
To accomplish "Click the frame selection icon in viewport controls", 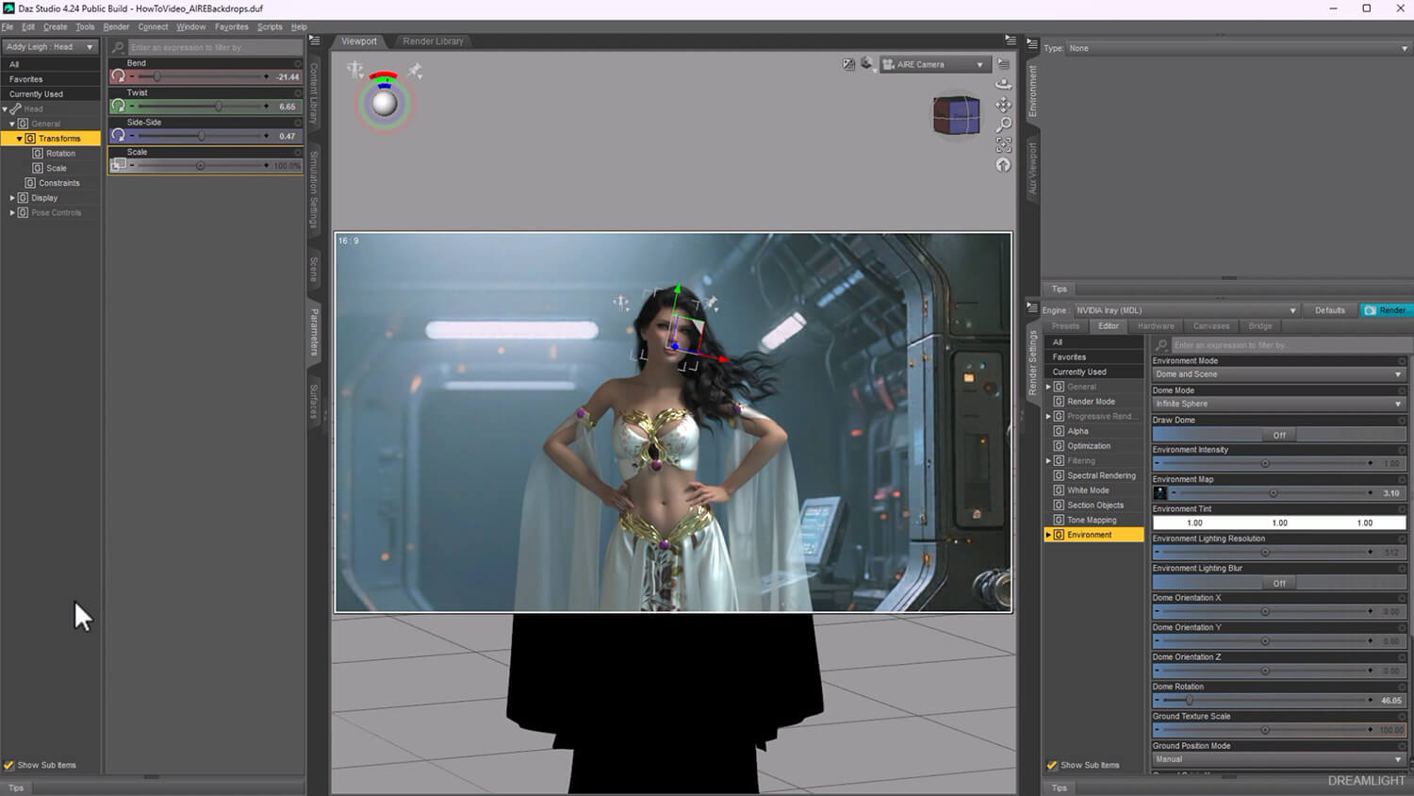I will (x=1003, y=145).
